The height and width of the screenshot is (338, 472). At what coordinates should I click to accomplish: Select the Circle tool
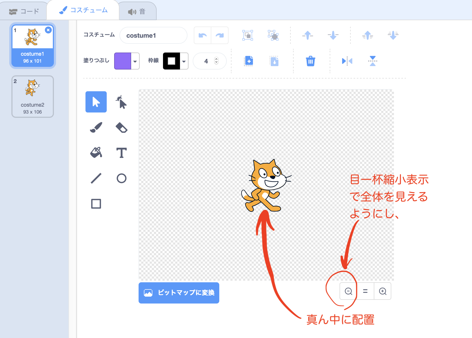pyautogui.click(x=121, y=178)
